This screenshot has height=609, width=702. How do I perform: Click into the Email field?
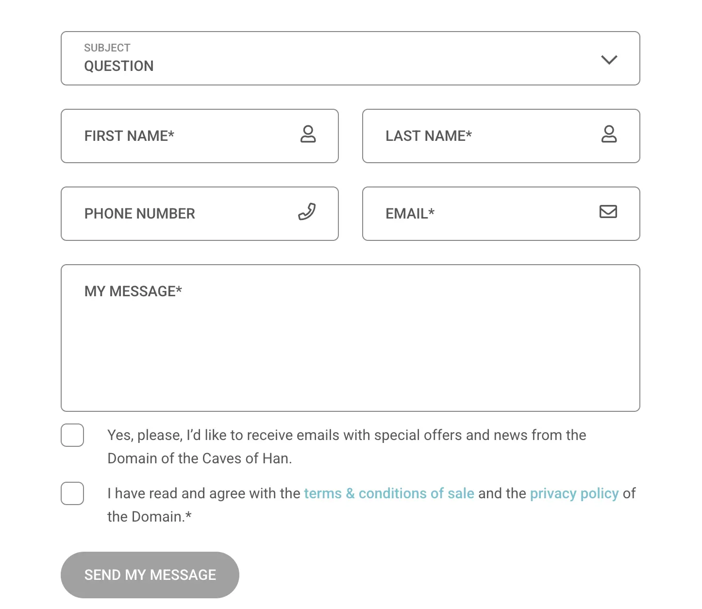(x=485, y=214)
